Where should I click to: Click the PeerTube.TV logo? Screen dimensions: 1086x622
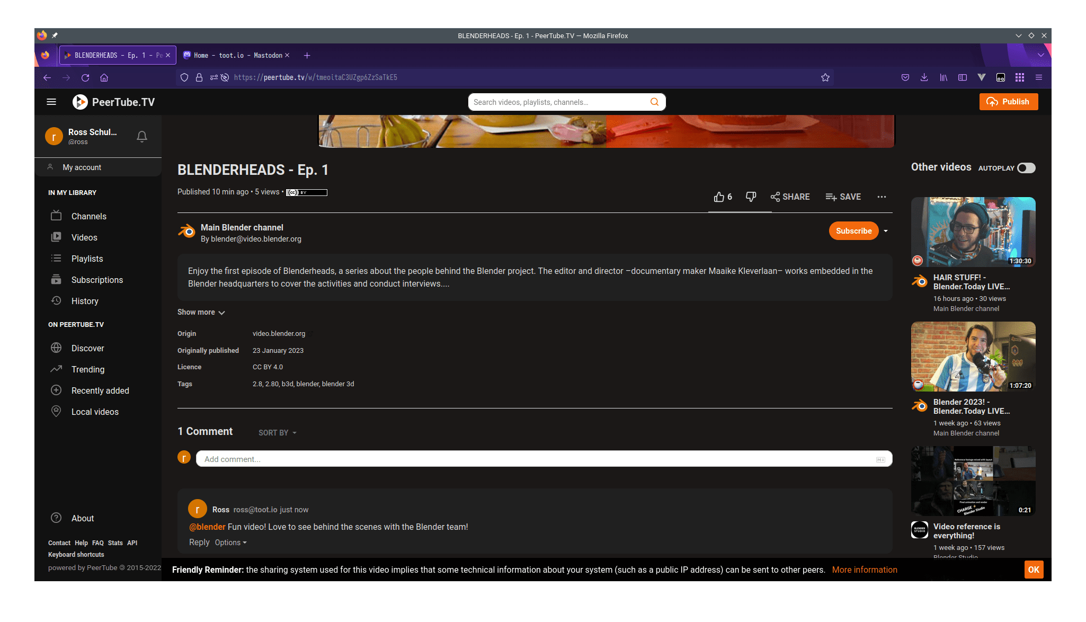click(113, 102)
